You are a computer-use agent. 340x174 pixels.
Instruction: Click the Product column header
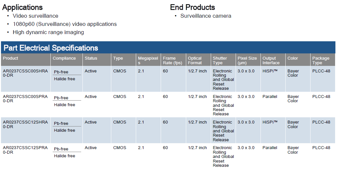10,58
